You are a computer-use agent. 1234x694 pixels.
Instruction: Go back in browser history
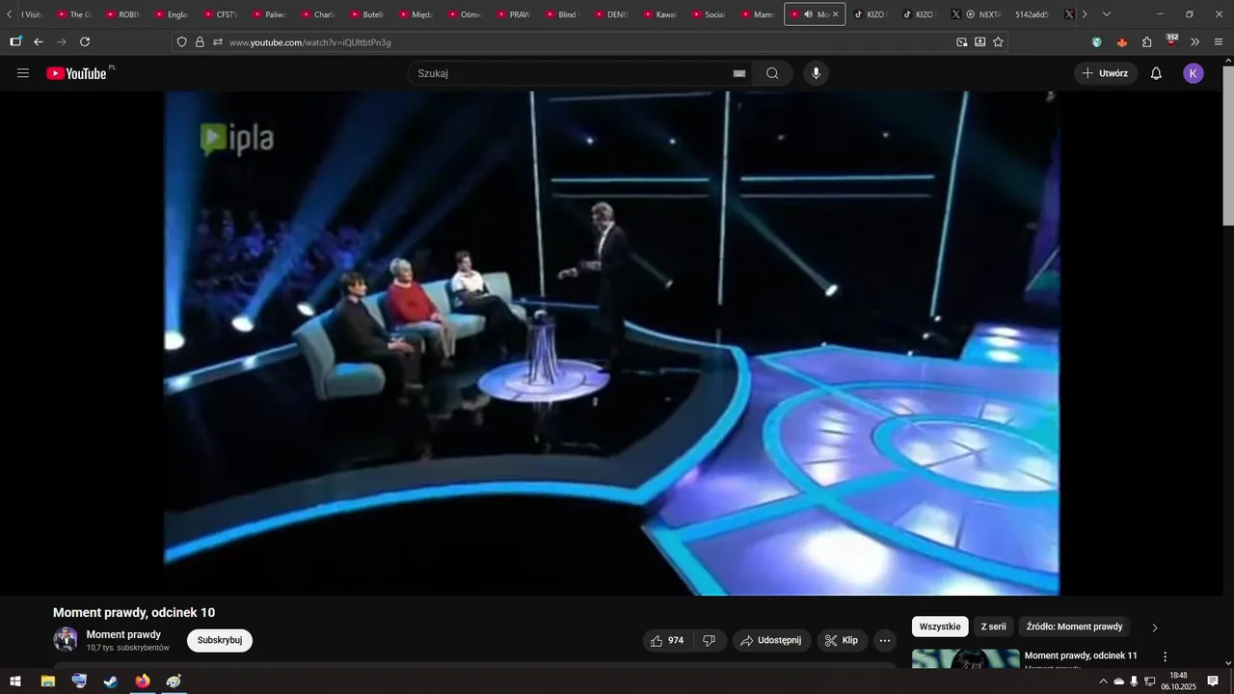pyautogui.click(x=39, y=42)
